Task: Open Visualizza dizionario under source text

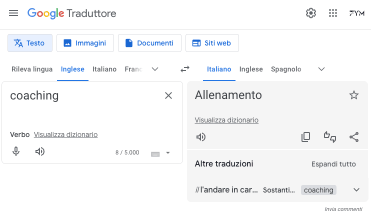Action: pyautogui.click(x=66, y=134)
